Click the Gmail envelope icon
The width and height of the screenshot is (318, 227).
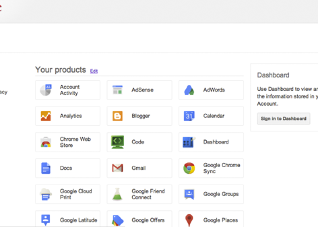pyautogui.click(x=117, y=168)
